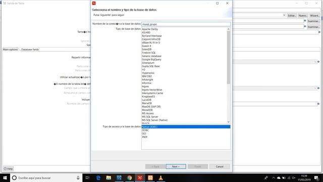323x182 pixels.
Task: Open File Explorer from the taskbar
Action: coord(109,177)
